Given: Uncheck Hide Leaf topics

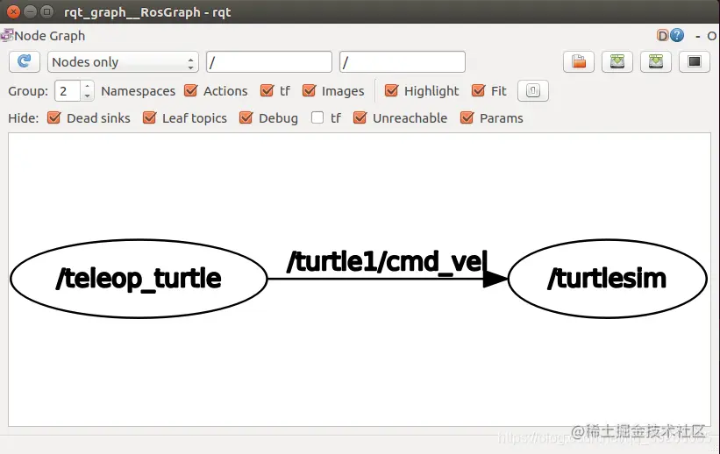Looking at the screenshot, I should pyautogui.click(x=149, y=118).
